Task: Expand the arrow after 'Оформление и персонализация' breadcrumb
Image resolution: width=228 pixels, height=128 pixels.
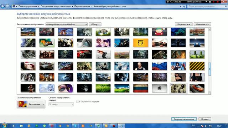Action: pos(72,6)
